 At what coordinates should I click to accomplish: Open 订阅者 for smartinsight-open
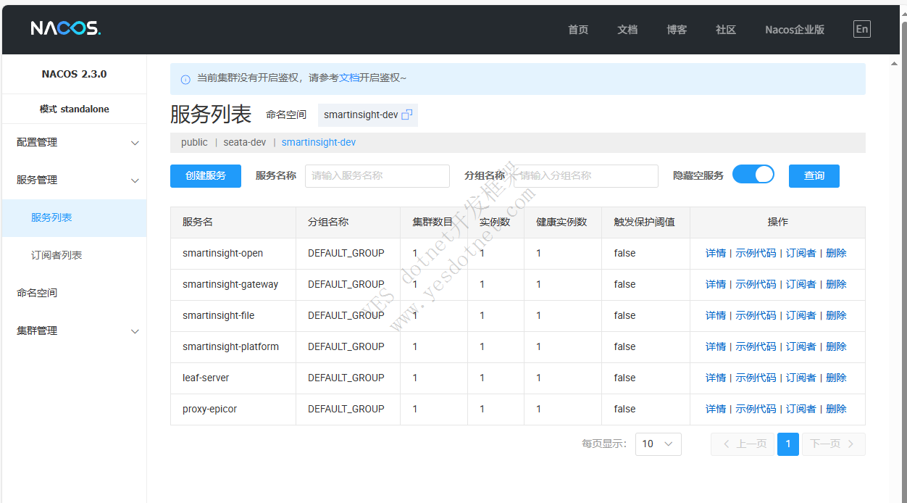click(x=801, y=254)
